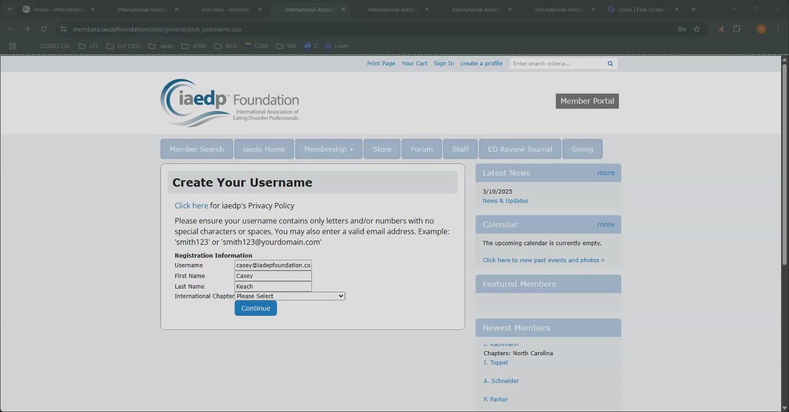
Task: Click the Continue button
Action: 256,308
